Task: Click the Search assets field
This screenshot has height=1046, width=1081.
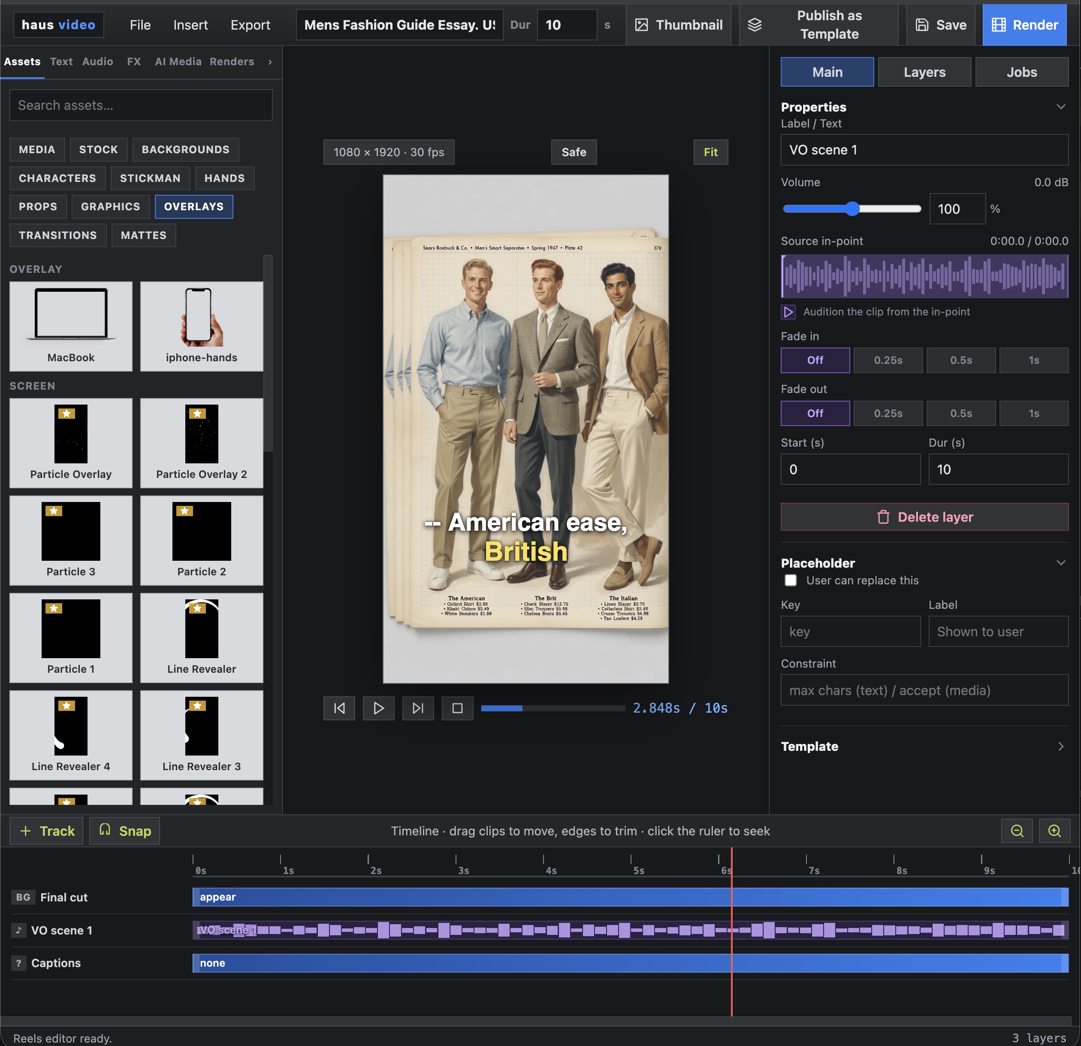Action: click(141, 106)
